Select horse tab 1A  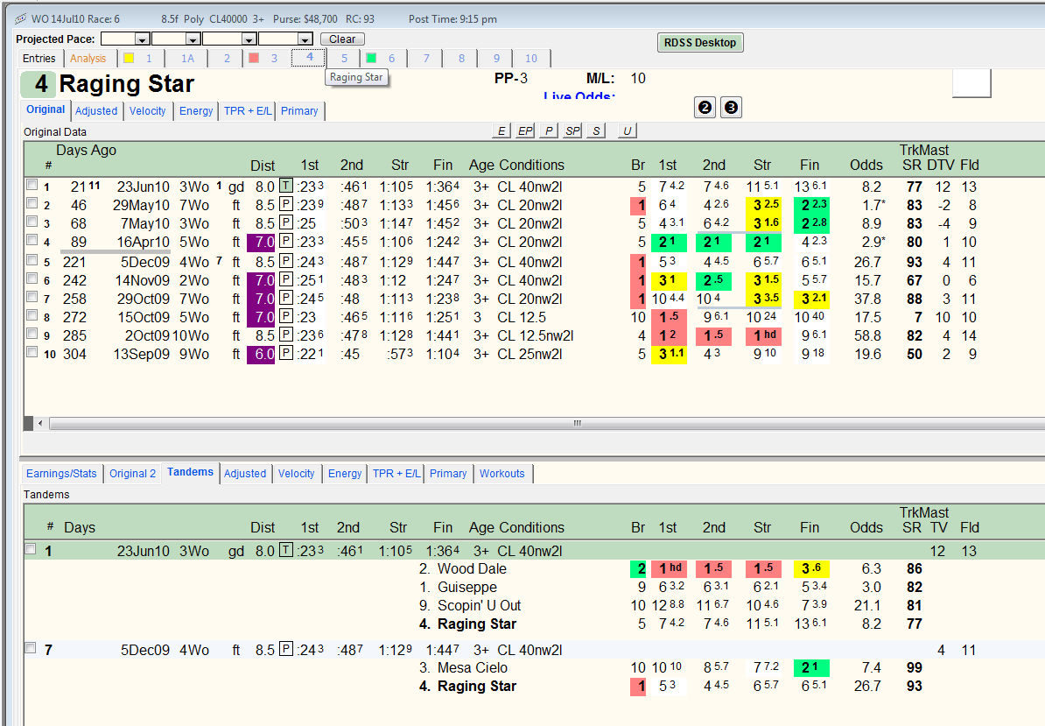pos(187,59)
